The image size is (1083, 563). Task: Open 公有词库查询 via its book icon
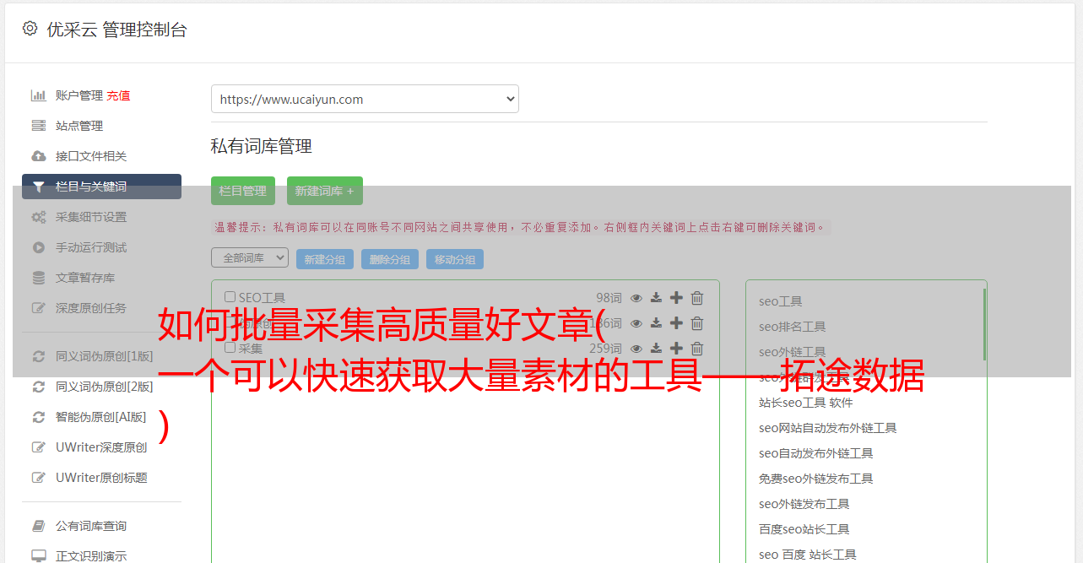pyautogui.click(x=39, y=526)
